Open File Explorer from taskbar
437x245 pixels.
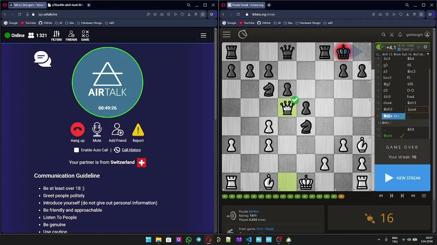[158, 240]
